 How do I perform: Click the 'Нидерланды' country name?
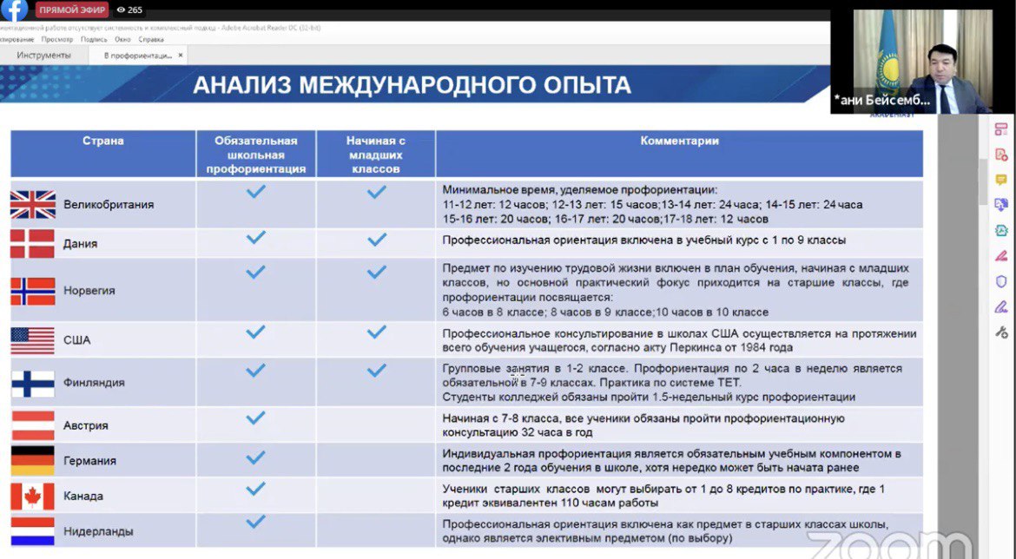tap(98, 532)
